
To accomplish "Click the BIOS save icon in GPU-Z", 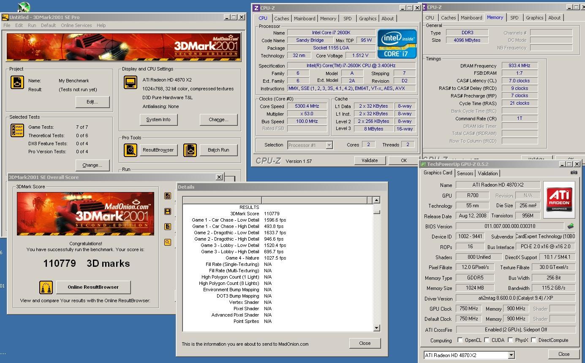I will tap(571, 226).
